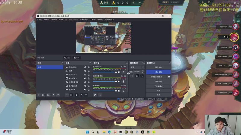Viewport: 241px width, 135px height.
Task: Click the 开始录制 button
Action: point(158,82)
